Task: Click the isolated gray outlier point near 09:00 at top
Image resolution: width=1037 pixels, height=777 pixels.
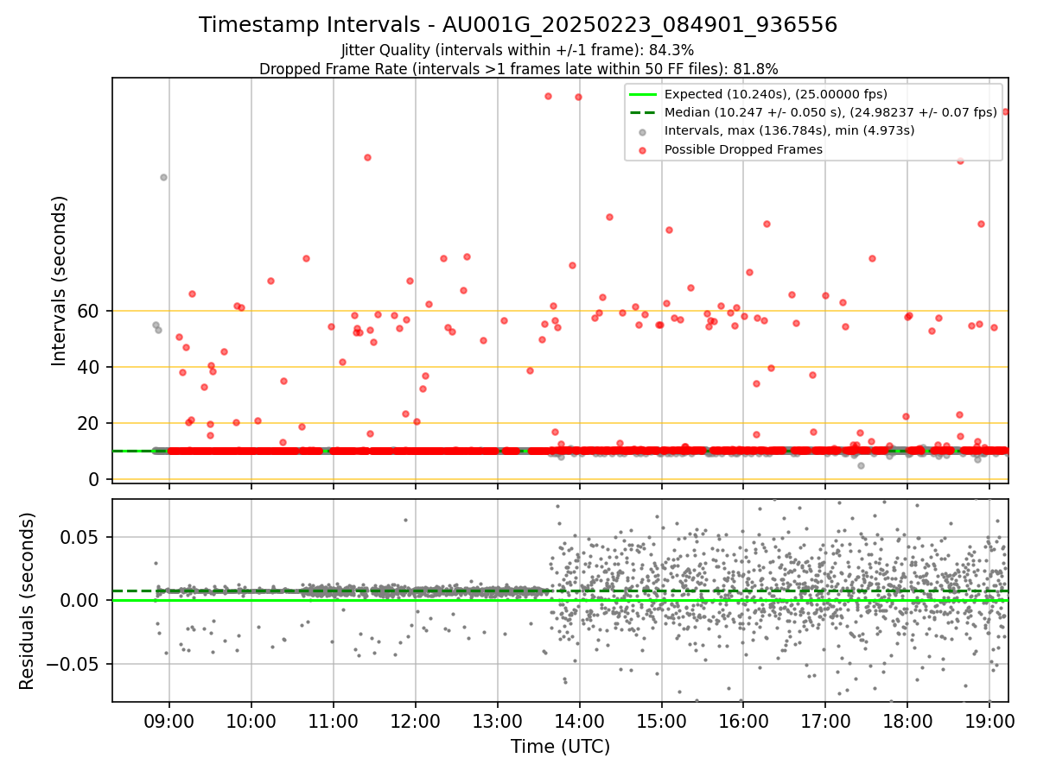Action: 163,177
